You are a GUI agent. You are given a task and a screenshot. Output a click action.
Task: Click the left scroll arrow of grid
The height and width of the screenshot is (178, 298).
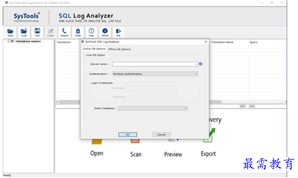click(x=57, y=102)
